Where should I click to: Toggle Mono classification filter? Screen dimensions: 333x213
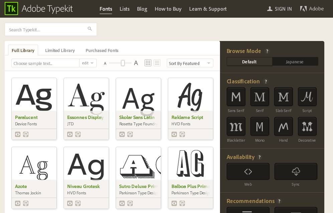click(260, 126)
